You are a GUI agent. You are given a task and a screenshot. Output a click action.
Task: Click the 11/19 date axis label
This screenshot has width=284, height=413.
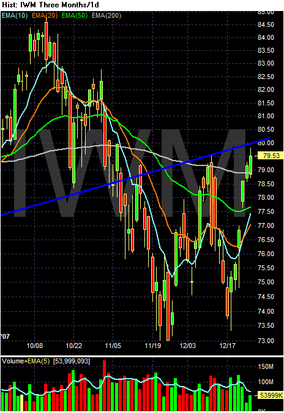point(153,346)
